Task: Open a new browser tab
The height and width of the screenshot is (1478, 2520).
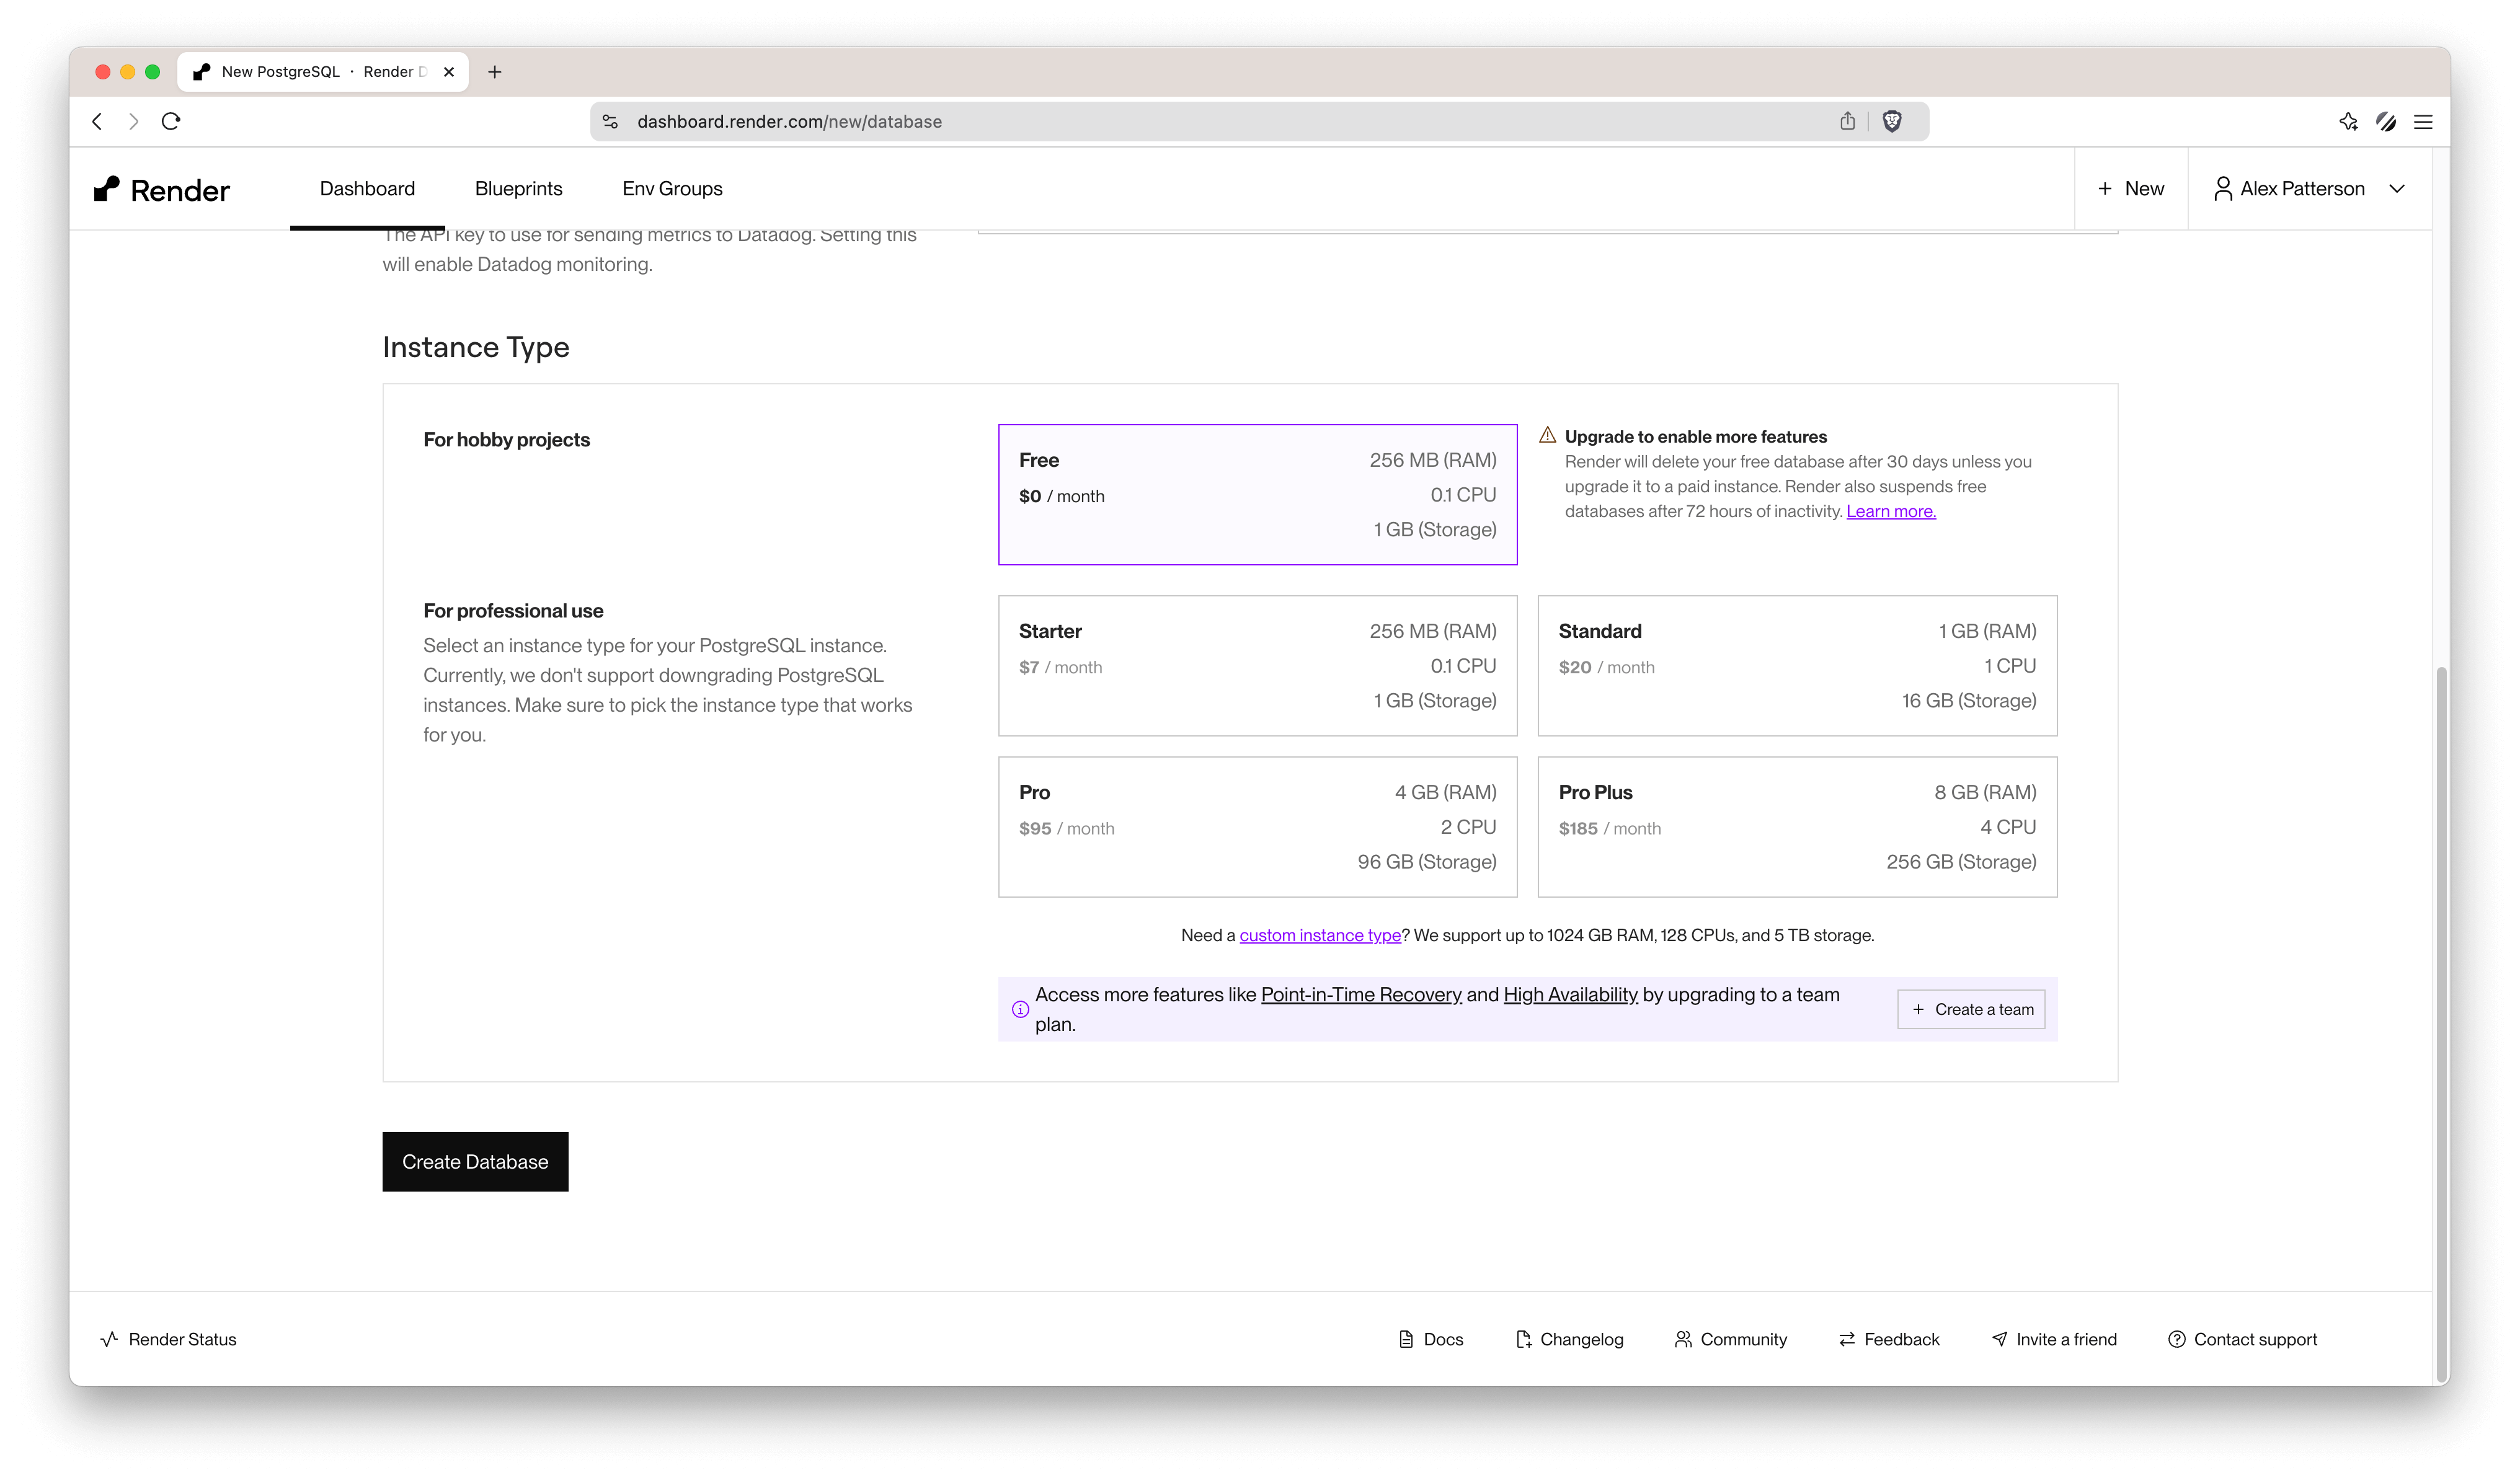Action: point(494,72)
